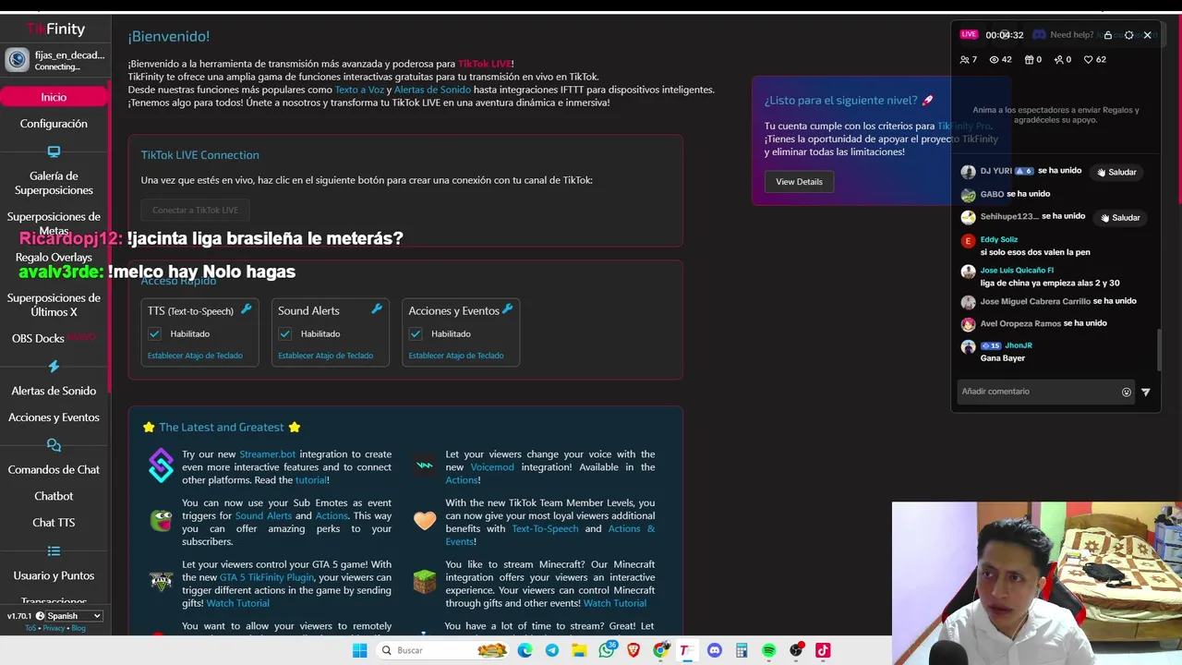The image size is (1182, 665).
Task: Open settings gear in live chat panel
Action: 1128,35
